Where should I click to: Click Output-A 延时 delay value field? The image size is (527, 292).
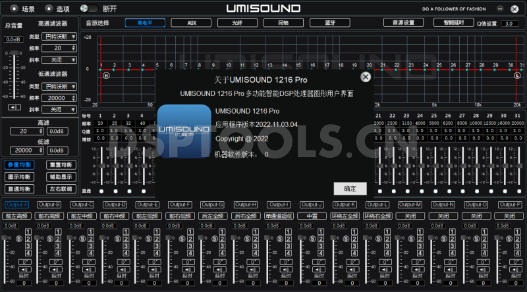click(x=24, y=283)
